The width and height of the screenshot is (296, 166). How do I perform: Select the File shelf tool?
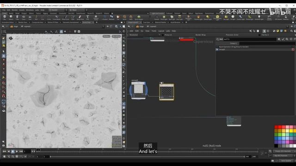[118, 18]
